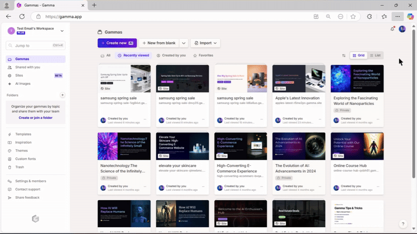Viewport: 417px width, 234px height.
Task: Click the help question mark button
Action: (402, 224)
